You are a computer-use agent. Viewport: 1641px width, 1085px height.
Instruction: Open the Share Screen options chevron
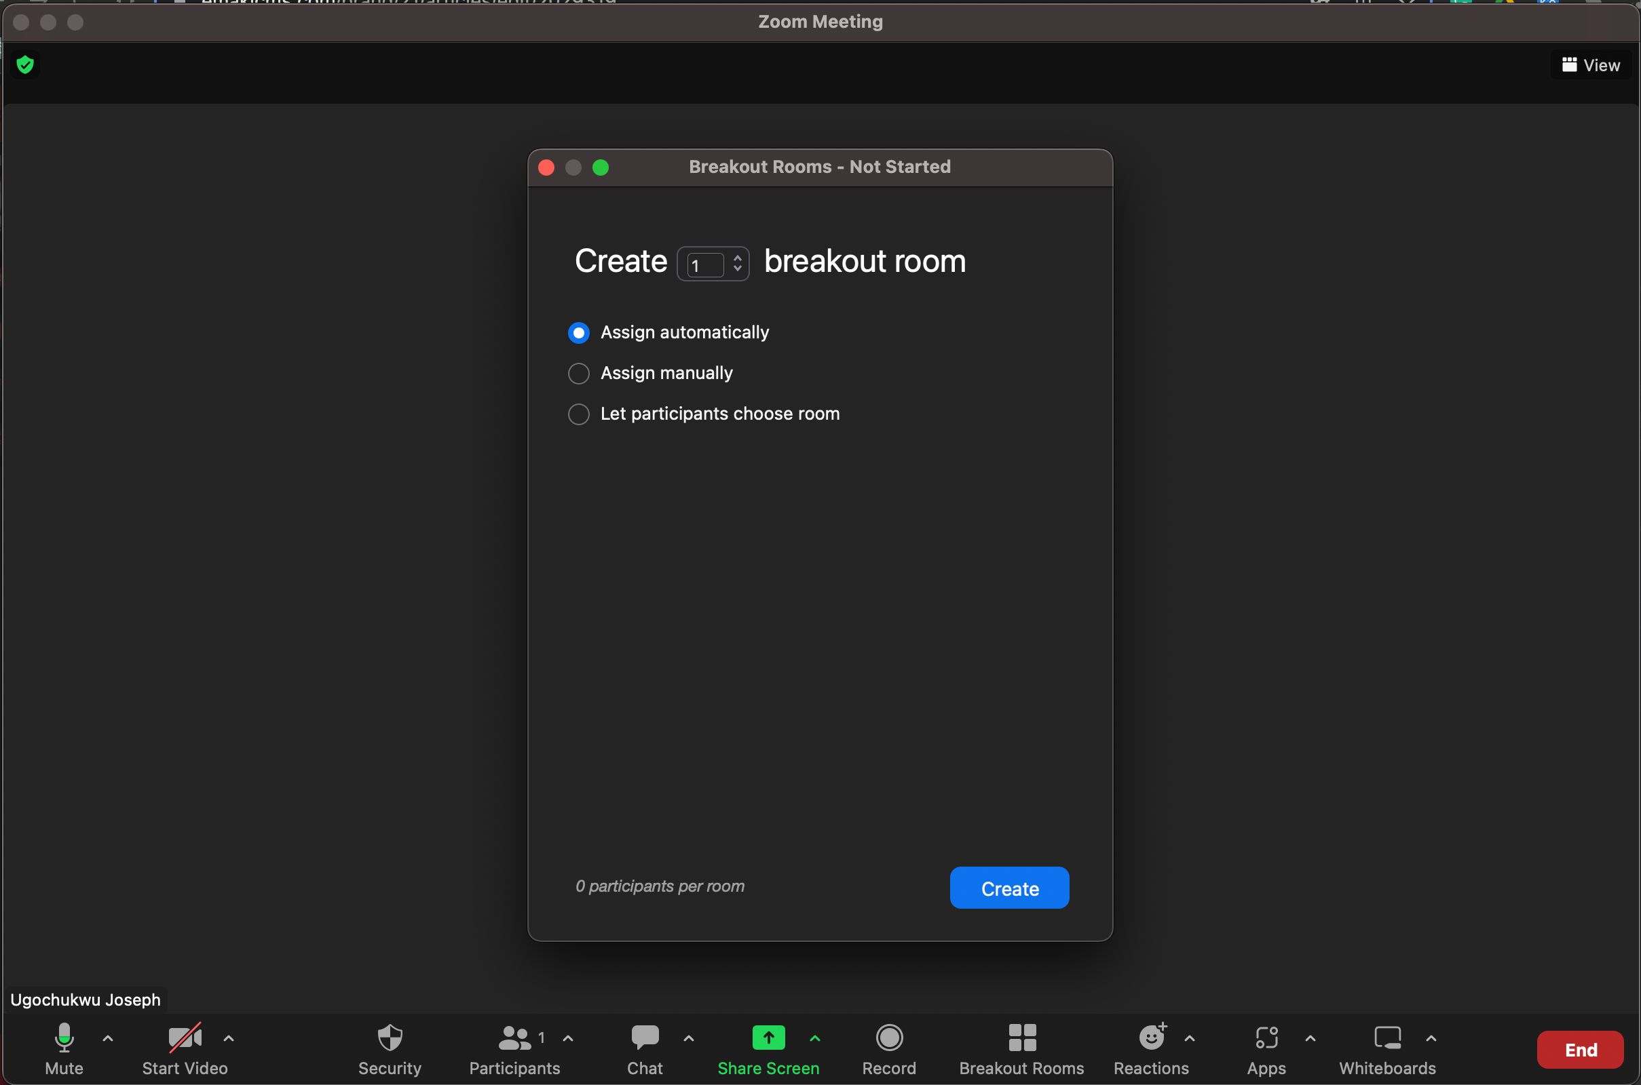pyautogui.click(x=814, y=1038)
